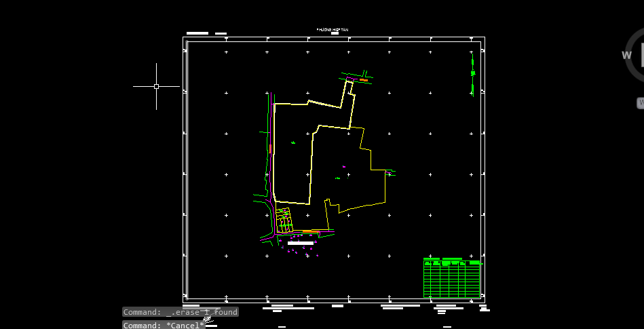Select the orange block near the top road
Viewport: 644px width, 329px height.
(364, 80)
